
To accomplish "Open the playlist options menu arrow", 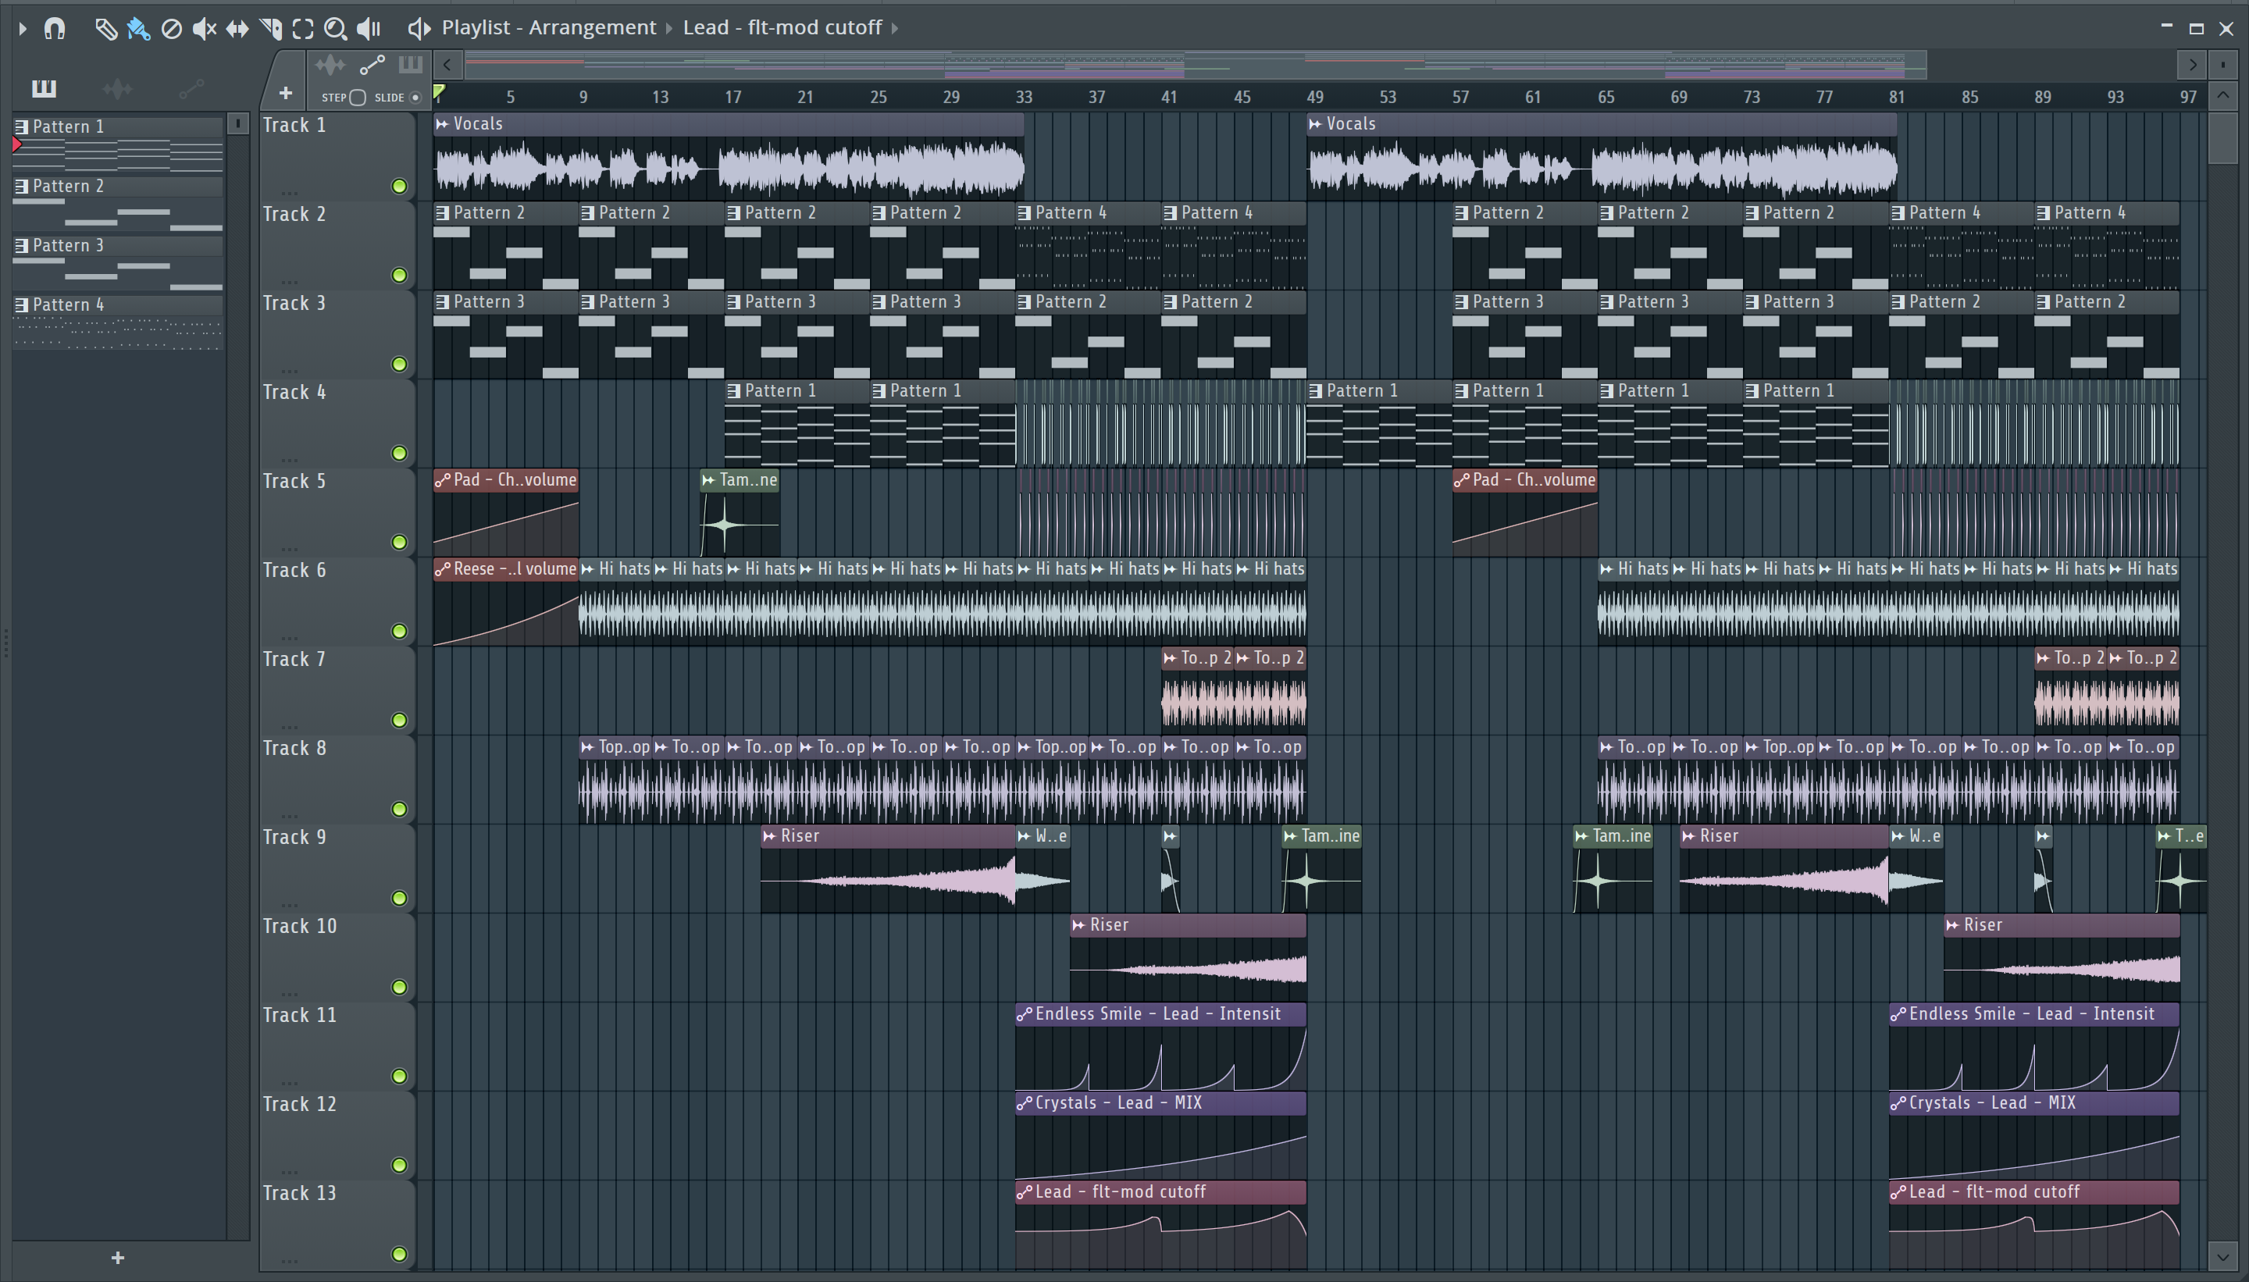I will coord(23,28).
